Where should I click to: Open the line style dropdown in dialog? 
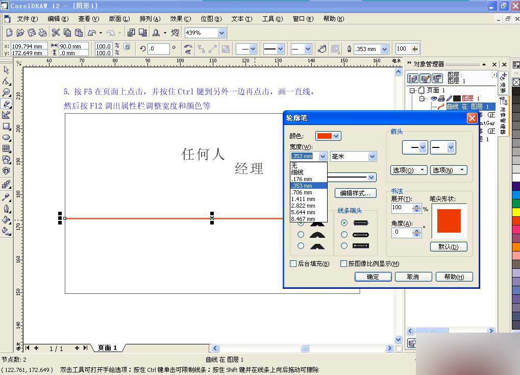point(372,178)
